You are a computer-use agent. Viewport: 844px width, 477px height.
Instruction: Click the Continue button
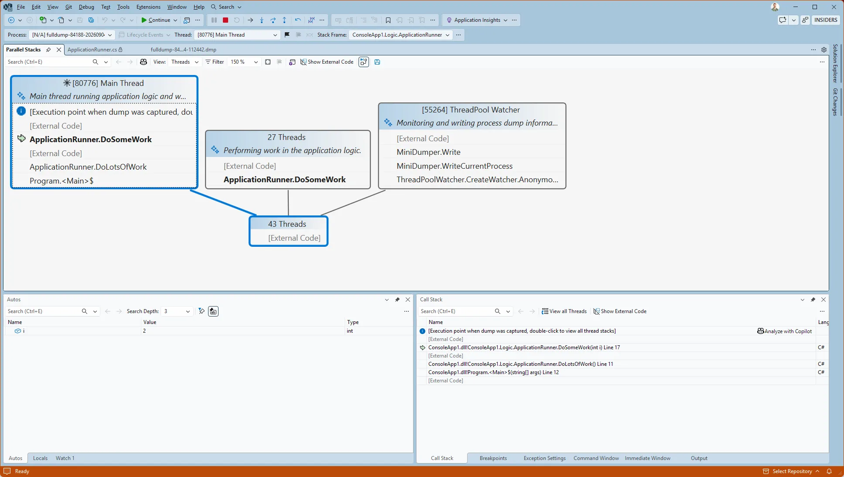click(x=156, y=20)
